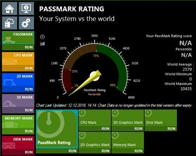The width and height of the screenshot is (196, 156).
Task: Open the System Information monitor icon
Action: (x=26, y=8)
